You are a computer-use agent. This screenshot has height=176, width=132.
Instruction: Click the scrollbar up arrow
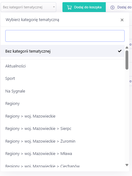pyautogui.click(x=127, y=47)
